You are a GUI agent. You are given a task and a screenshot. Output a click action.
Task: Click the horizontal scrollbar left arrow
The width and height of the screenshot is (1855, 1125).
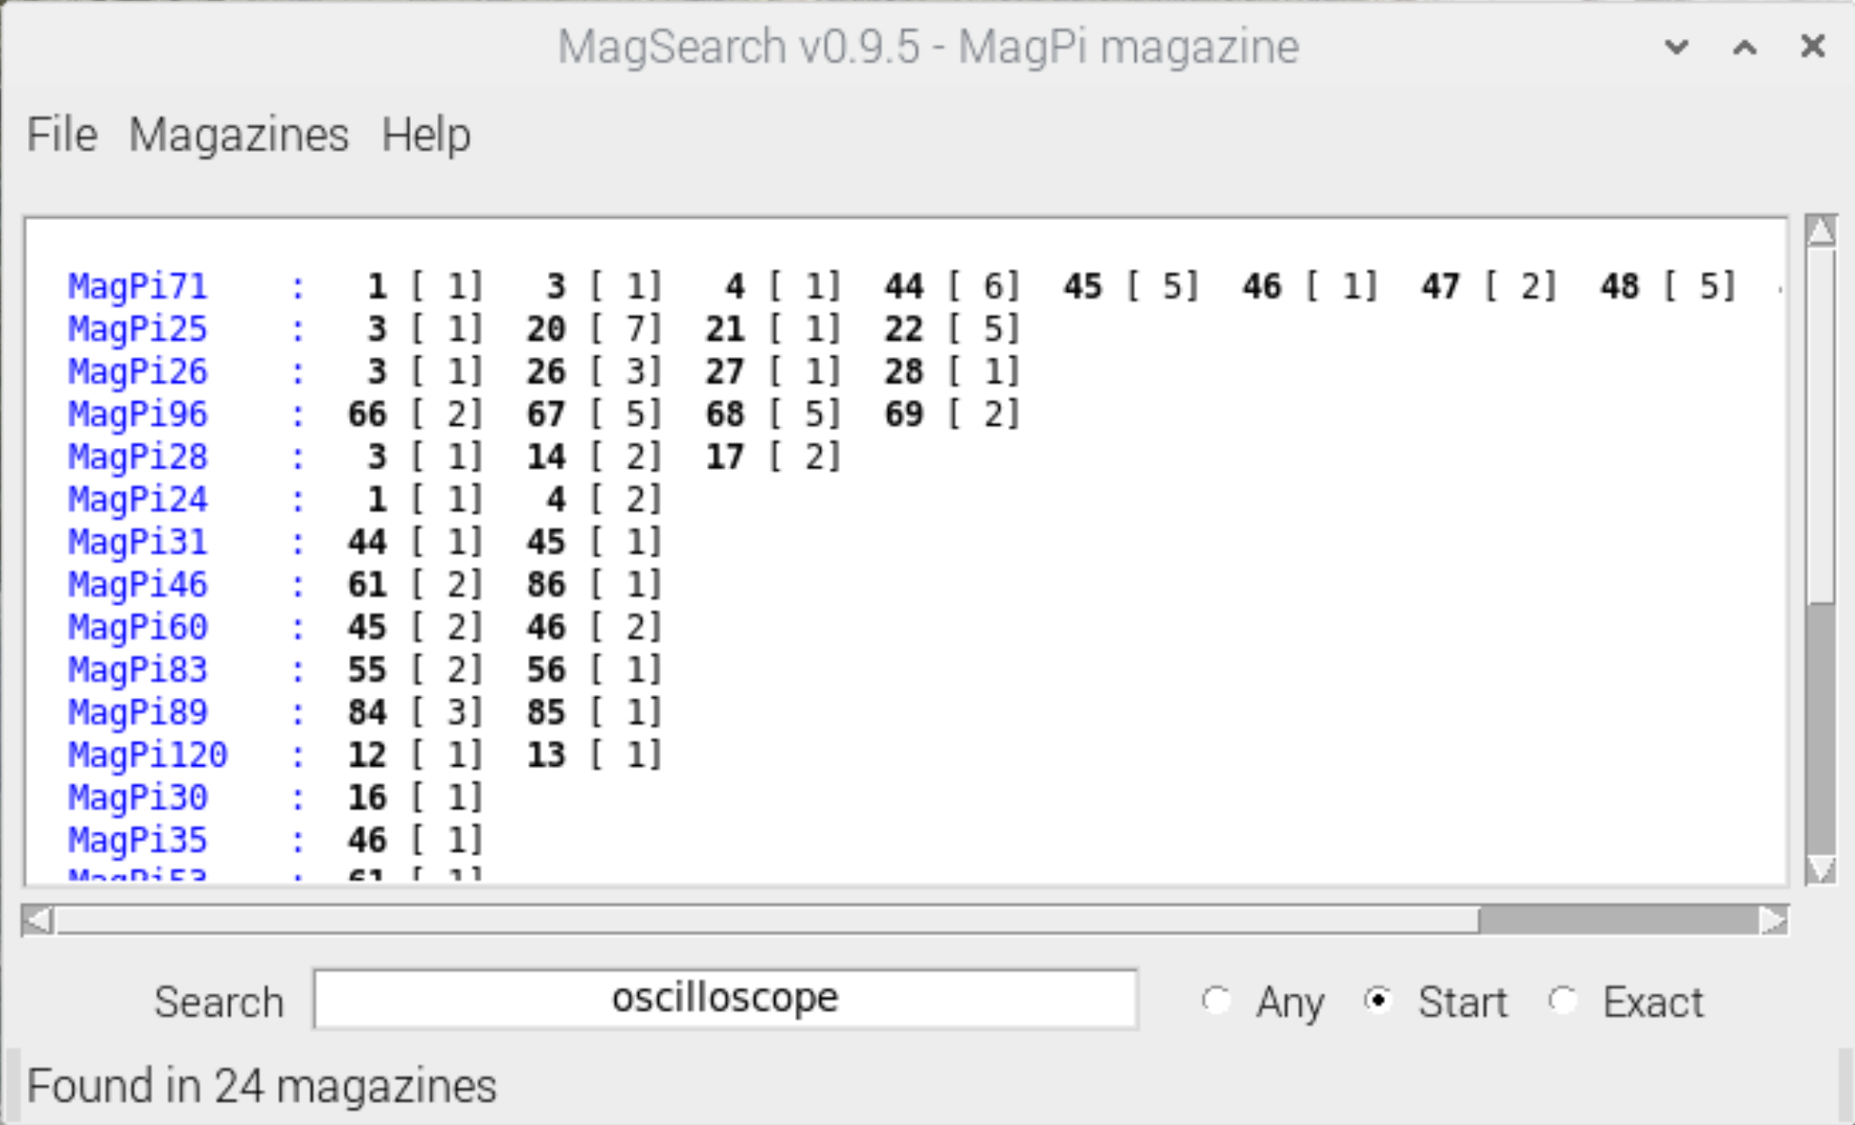[x=38, y=921]
